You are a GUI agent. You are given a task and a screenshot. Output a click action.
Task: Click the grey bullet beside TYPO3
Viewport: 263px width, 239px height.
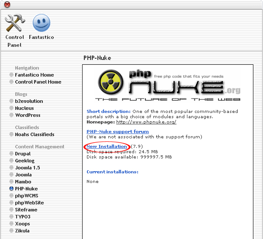click(x=11, y=217)
